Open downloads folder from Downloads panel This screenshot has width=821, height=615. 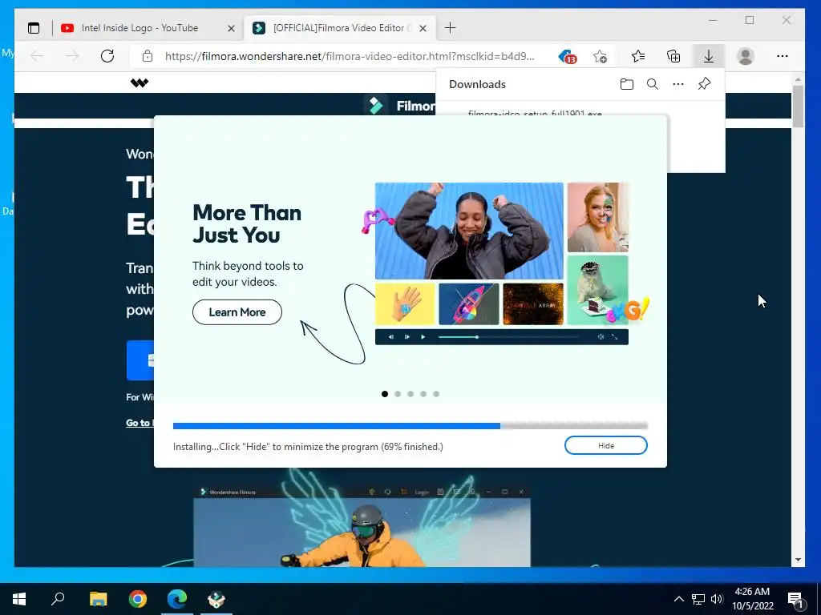tap(627, 84)
